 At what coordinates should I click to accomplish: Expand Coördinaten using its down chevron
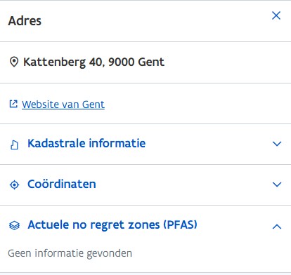click(x=277, y=185)
